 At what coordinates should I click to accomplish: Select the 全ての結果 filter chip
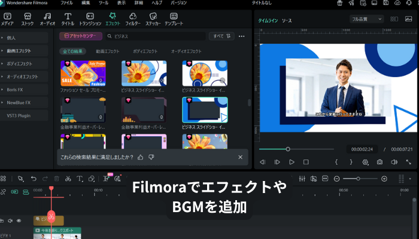tap(72, 51)
